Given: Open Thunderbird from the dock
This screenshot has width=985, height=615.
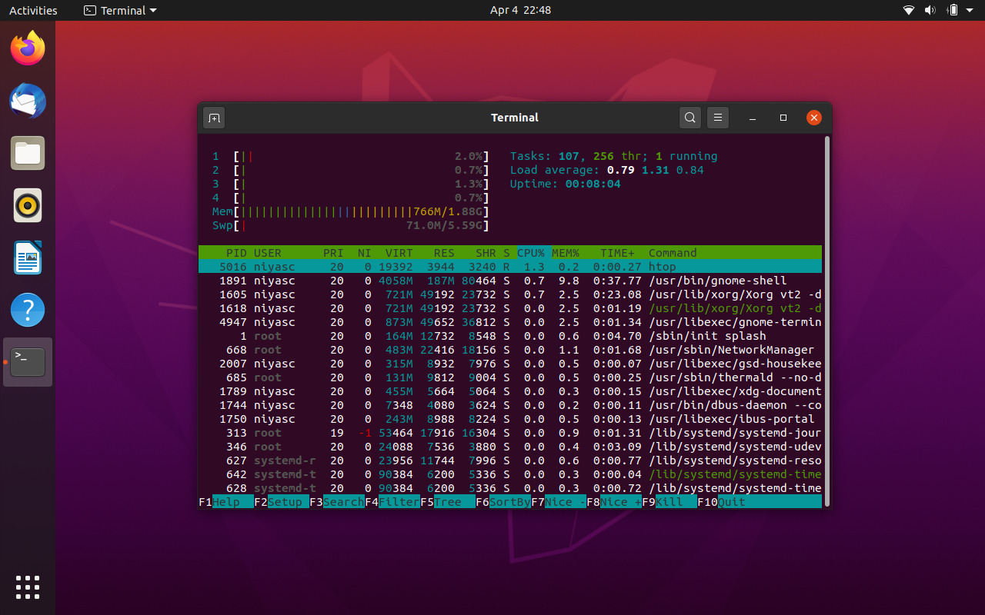Looking at the screenshot, I should pyautogui.click(x=28, y=101).
